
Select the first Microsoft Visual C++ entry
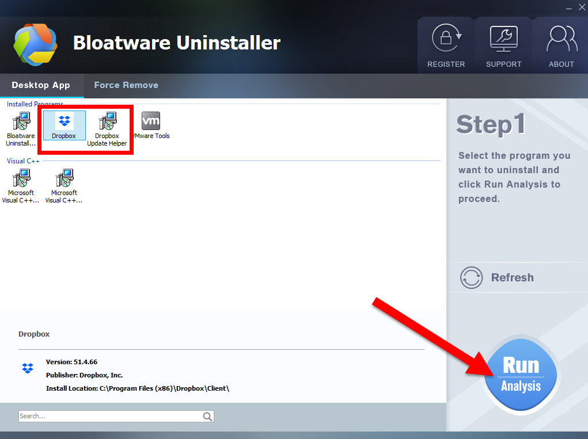(x=21, y=186)
